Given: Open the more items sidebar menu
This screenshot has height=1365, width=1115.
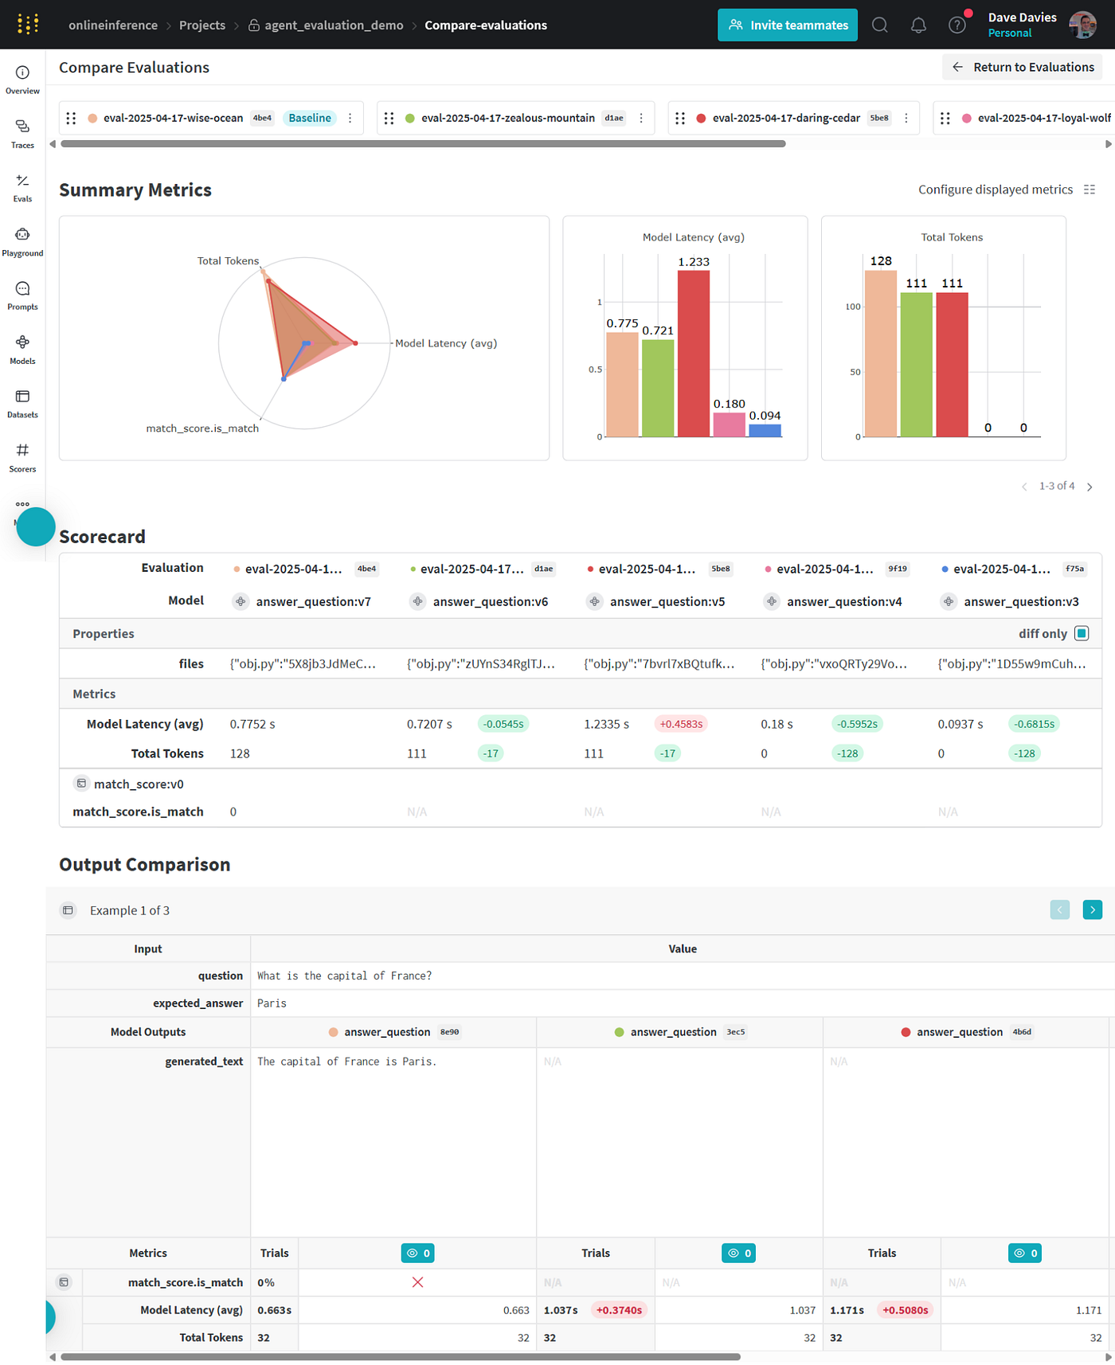Looking at the screenshot, I should click(22, 504).
